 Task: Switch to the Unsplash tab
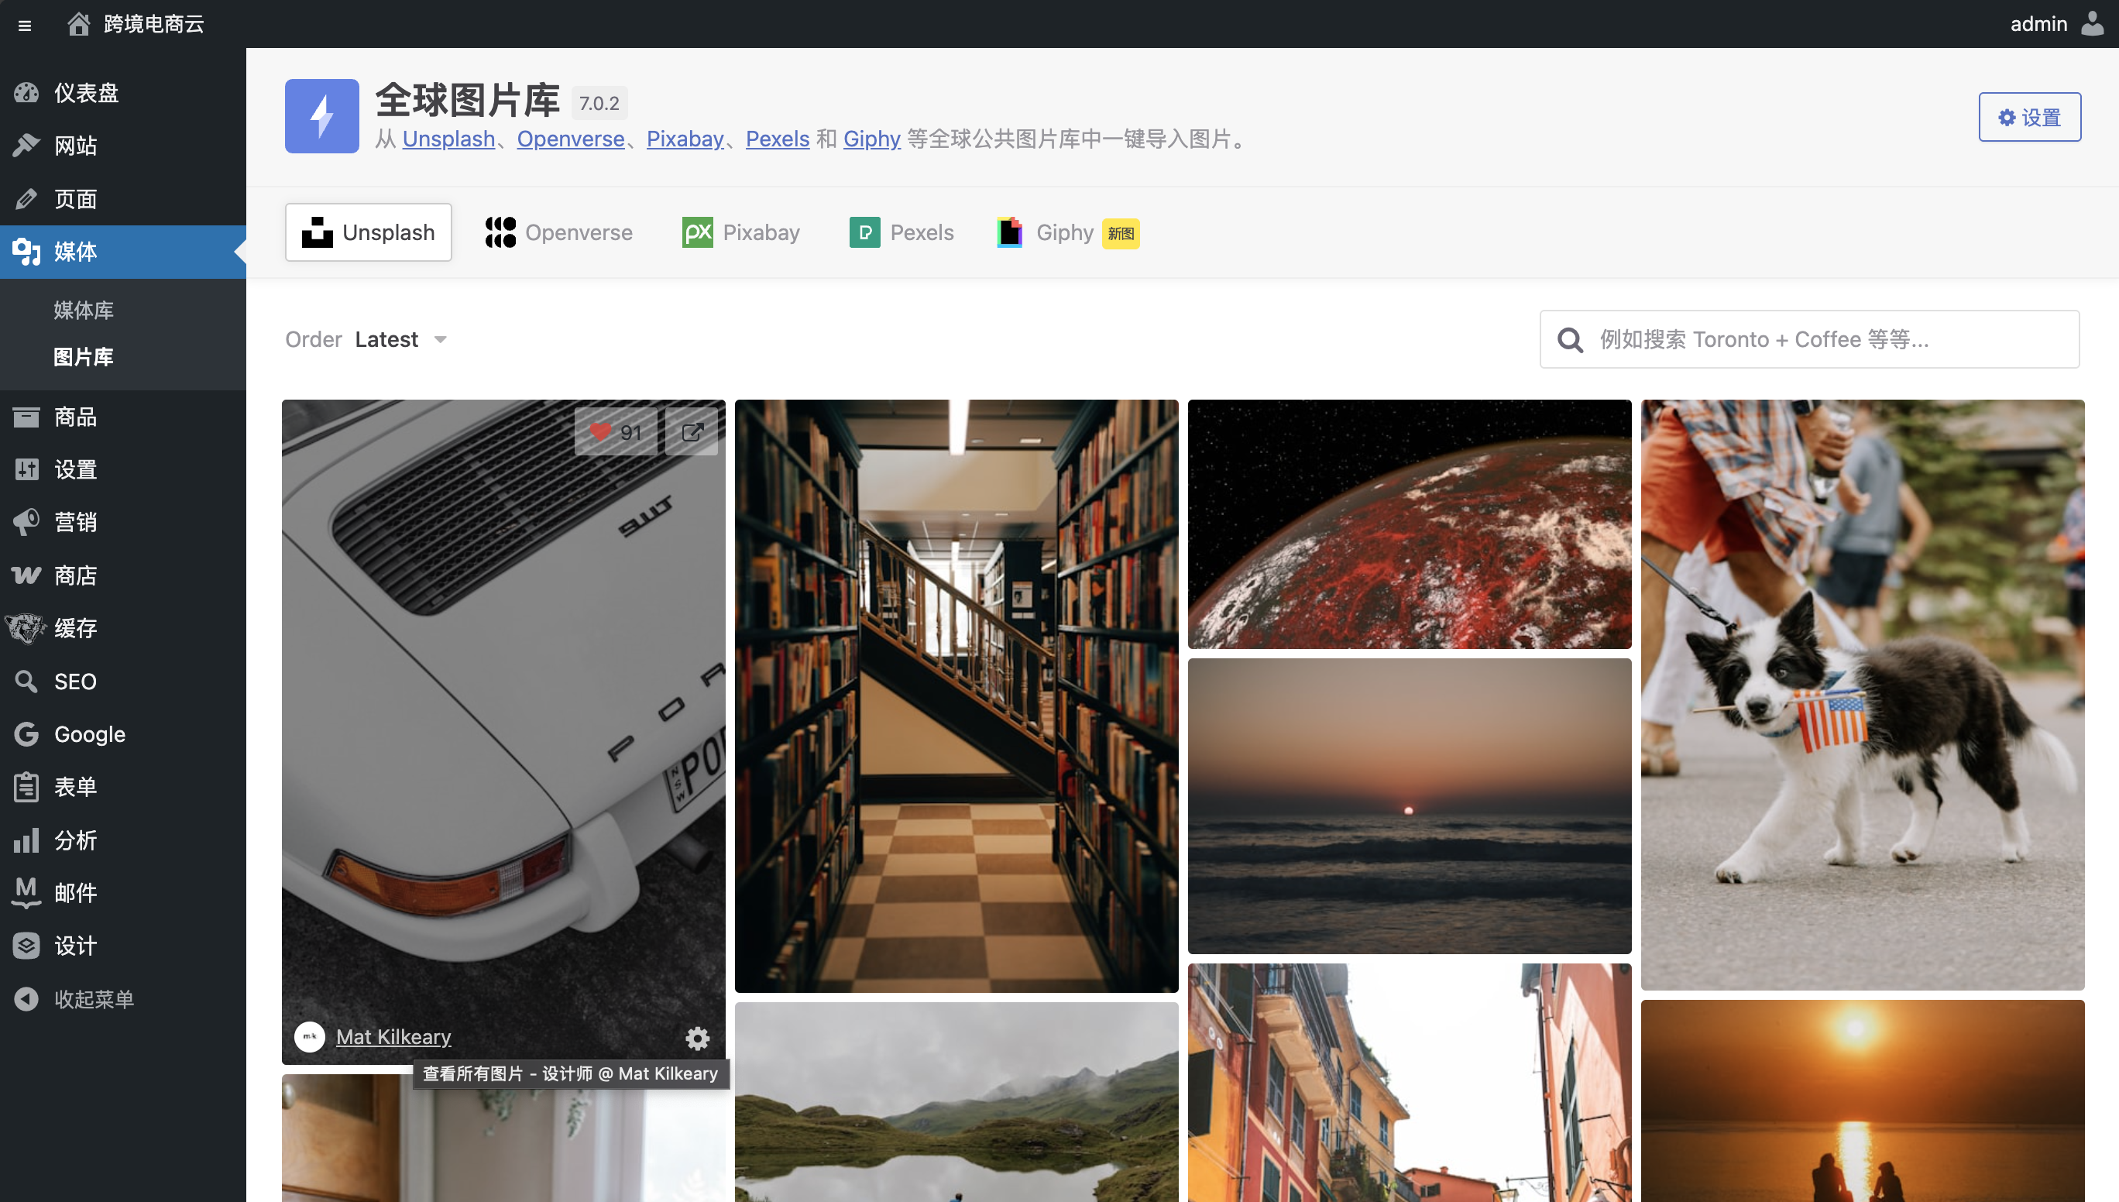(368, 233)
